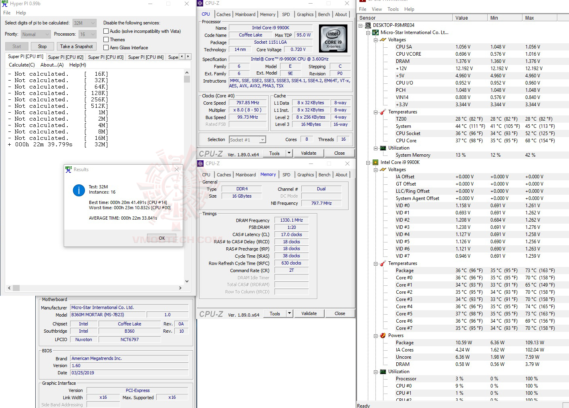Switch to Bench tab in upper CPU-Z window
This screenshot has height=408, width=569.
click(324, 14)
